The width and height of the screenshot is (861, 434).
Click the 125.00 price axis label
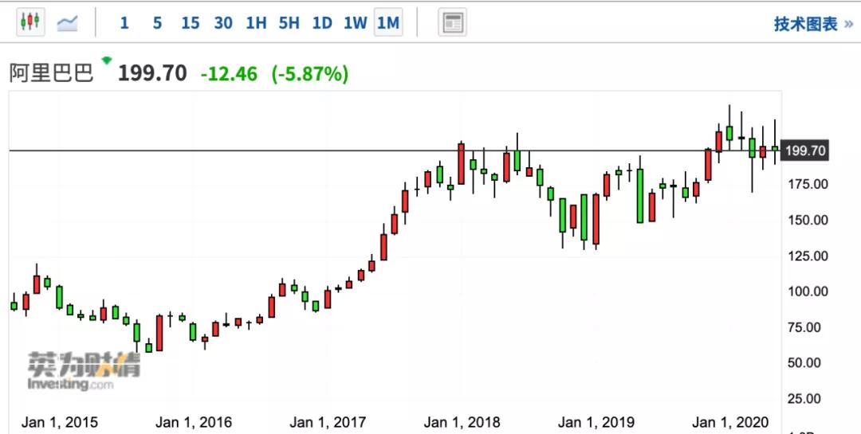[x=807, y=256]
